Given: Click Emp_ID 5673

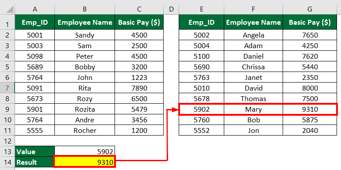Looking at the screenshot, I should coord(35,99).
